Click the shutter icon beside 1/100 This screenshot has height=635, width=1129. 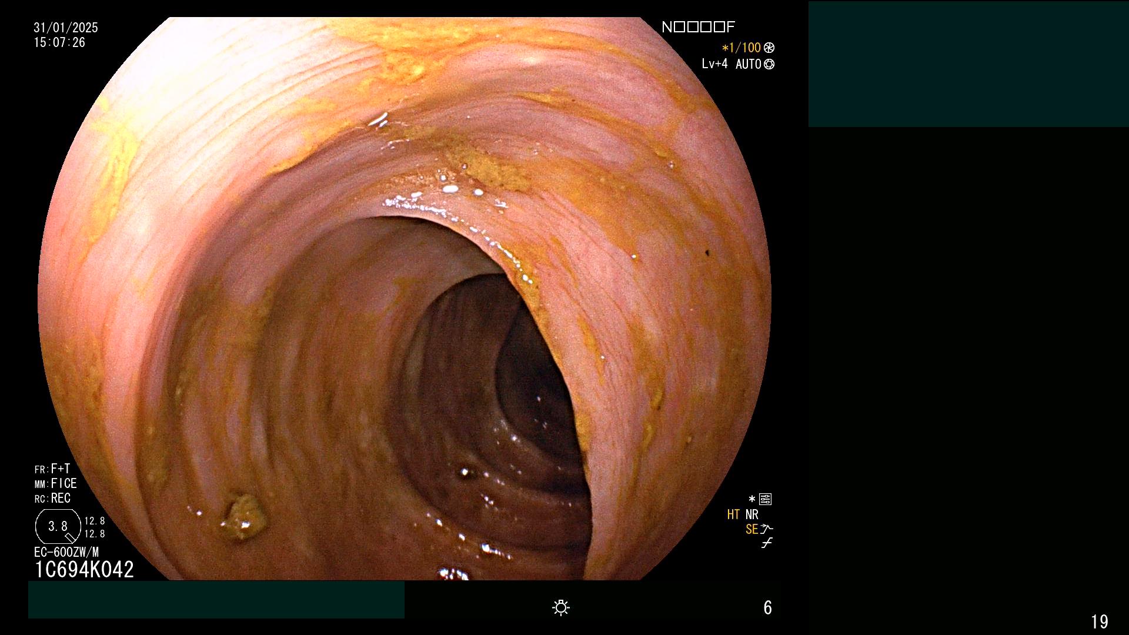(769, 48)
